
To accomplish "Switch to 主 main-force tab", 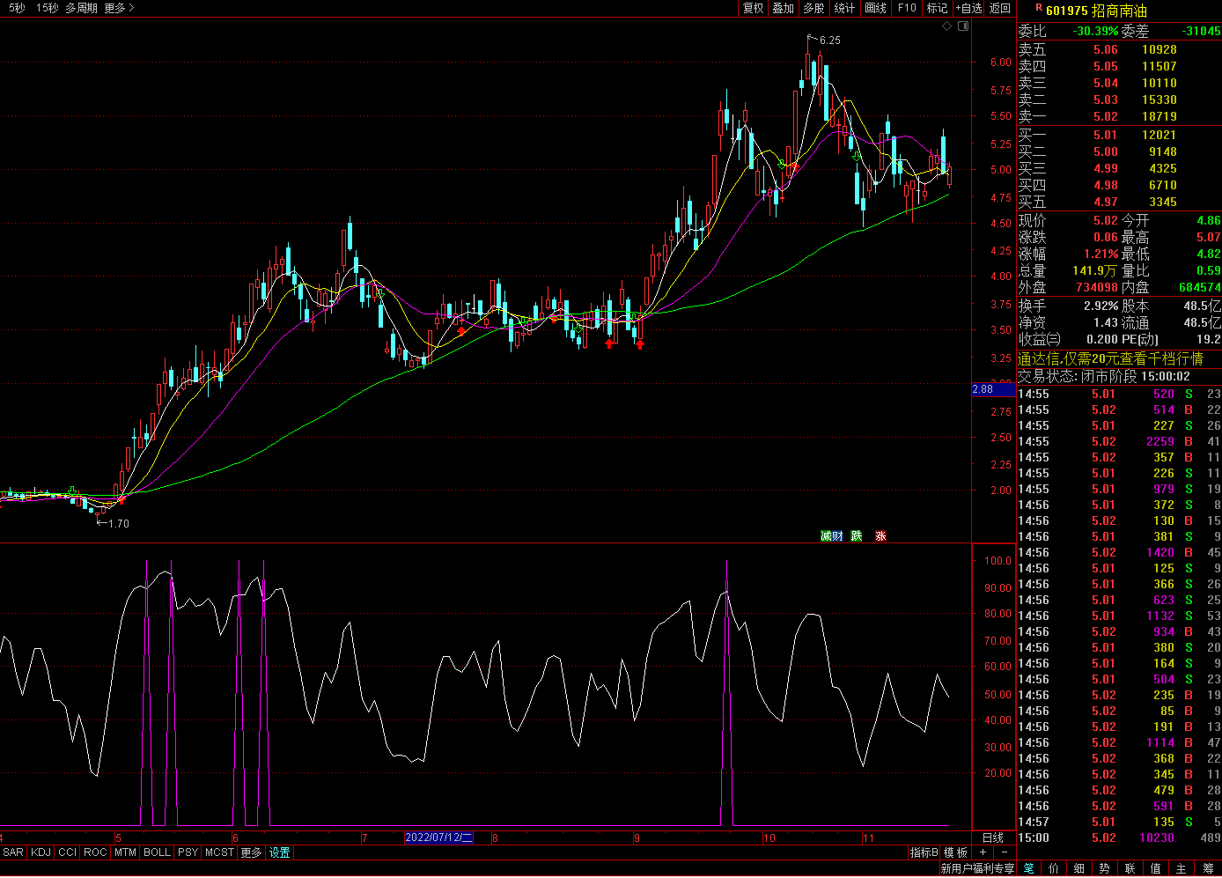I will coord(1182,868).
